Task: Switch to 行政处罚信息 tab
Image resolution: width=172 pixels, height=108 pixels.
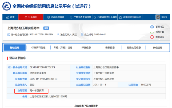Action: tap(134, 47)
